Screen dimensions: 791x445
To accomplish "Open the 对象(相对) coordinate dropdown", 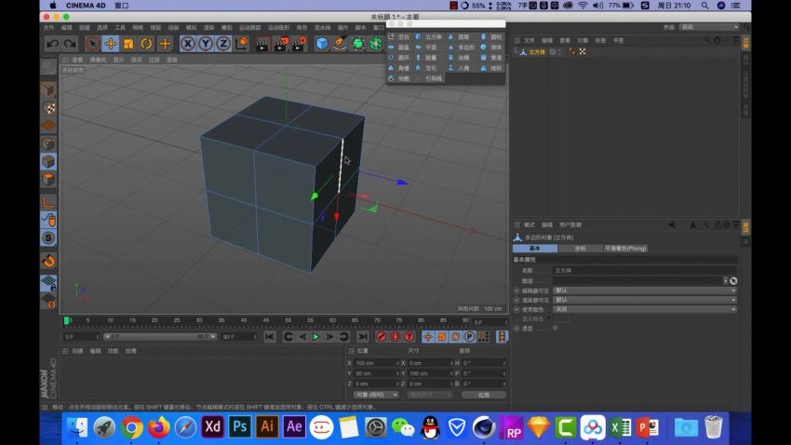I will 376,395.
